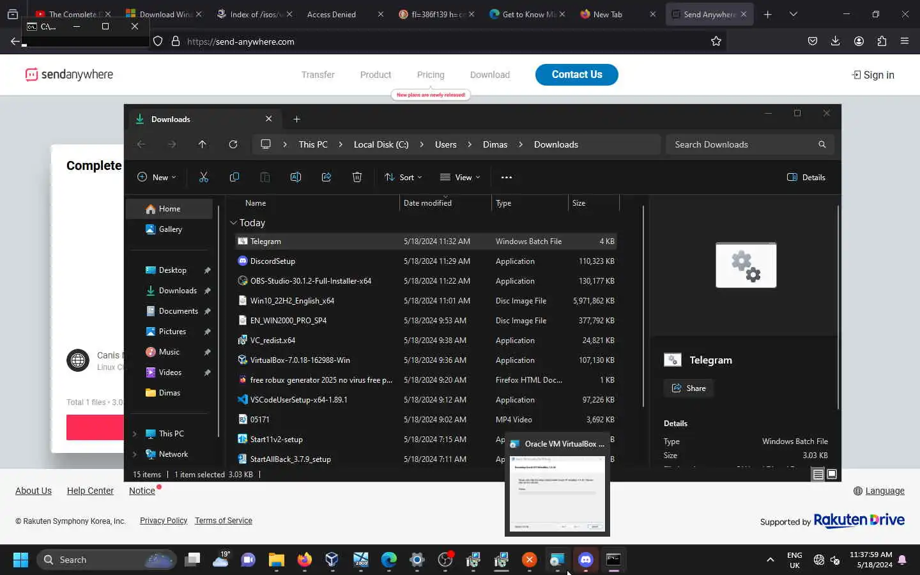Open Pricing in sendanywhere navigation

[431, 75]
